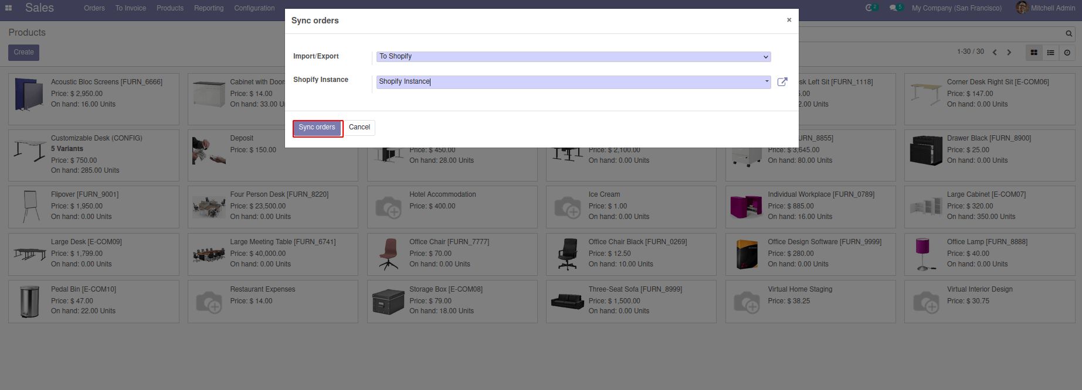Viewport: 1082px width, 390px height.
Task: Open the apps grid menu icon
Action: (8, 8)
